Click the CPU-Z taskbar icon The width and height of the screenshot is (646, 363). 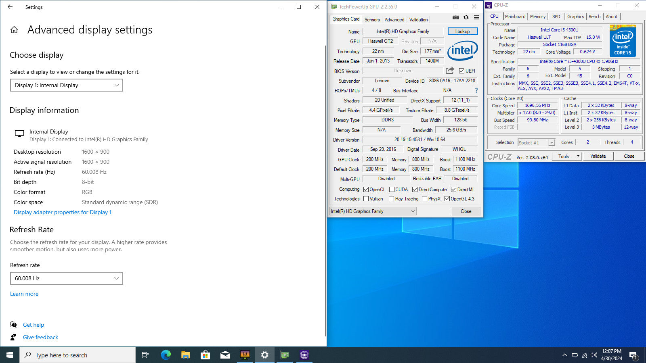[x=304, y=355]
